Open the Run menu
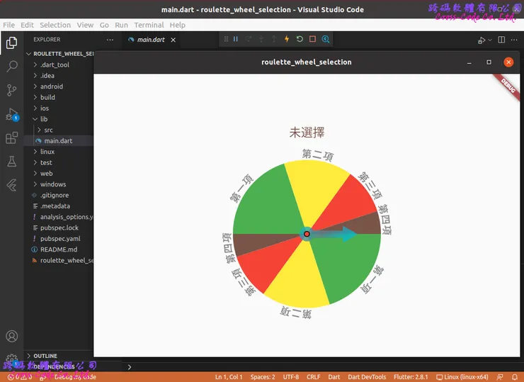This screenshot has width=524, height=382. coord(121,25)
